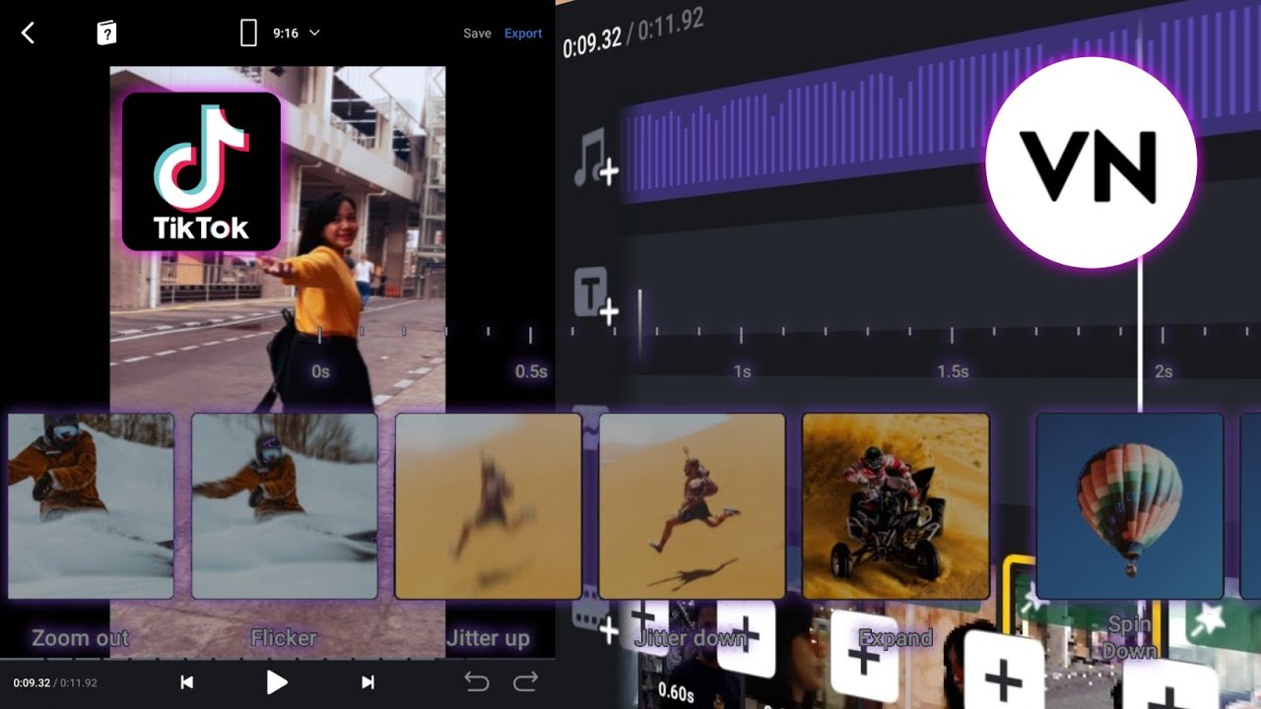The width and height of the screenshot is (1261, 709).
Task: Open the 9:16 aspect ratio dropdown
Action: pos(296,33)
